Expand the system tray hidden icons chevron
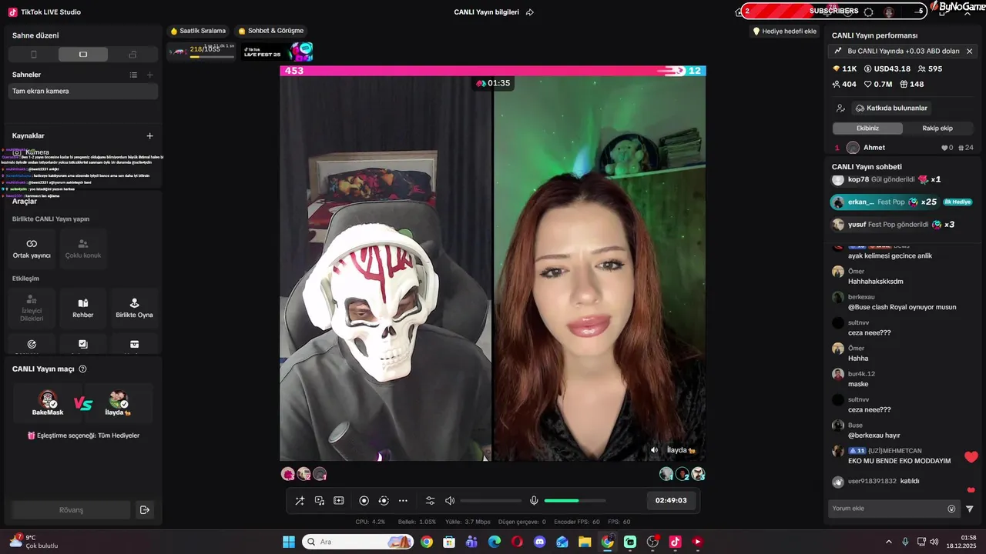The image size is (986, 554). 888,542
